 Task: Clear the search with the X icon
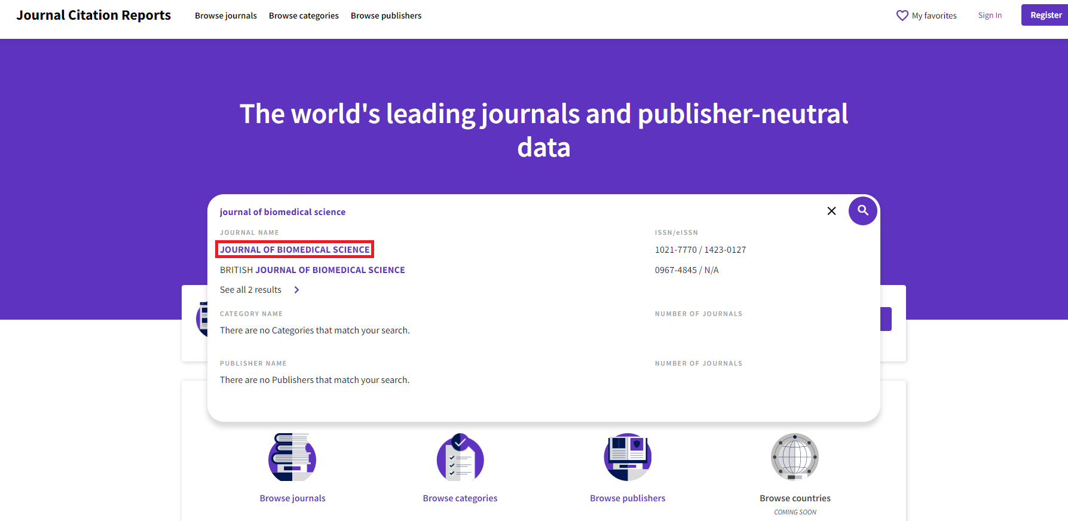tap(831, 211)
